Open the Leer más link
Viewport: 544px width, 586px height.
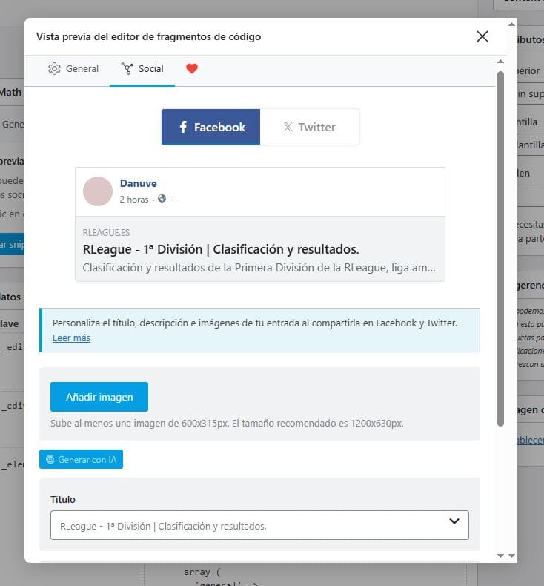71,338
